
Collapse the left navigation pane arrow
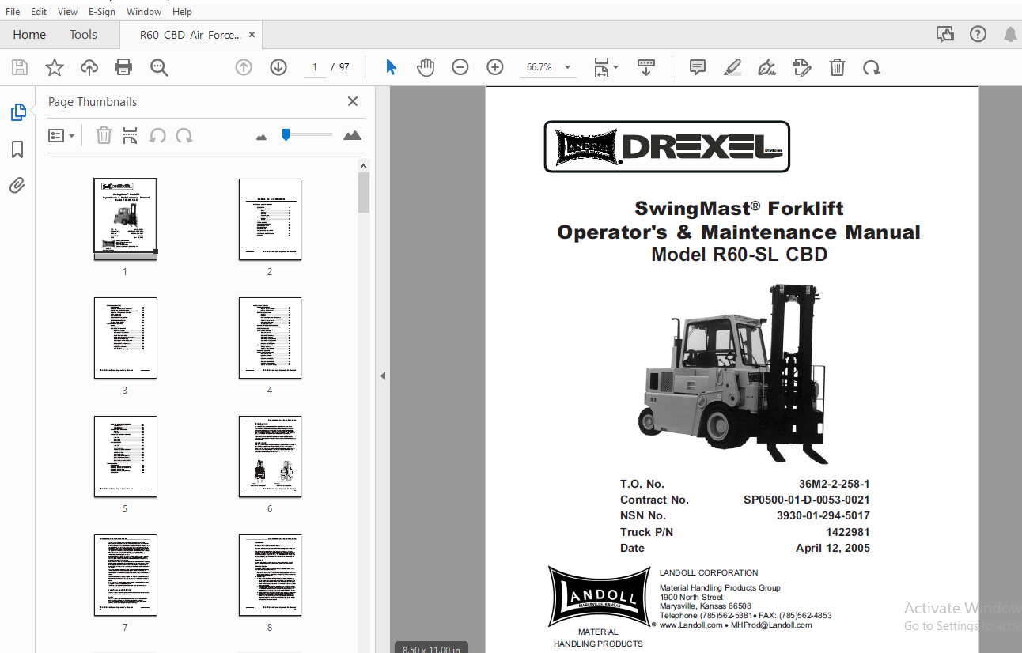click(383, 376)
